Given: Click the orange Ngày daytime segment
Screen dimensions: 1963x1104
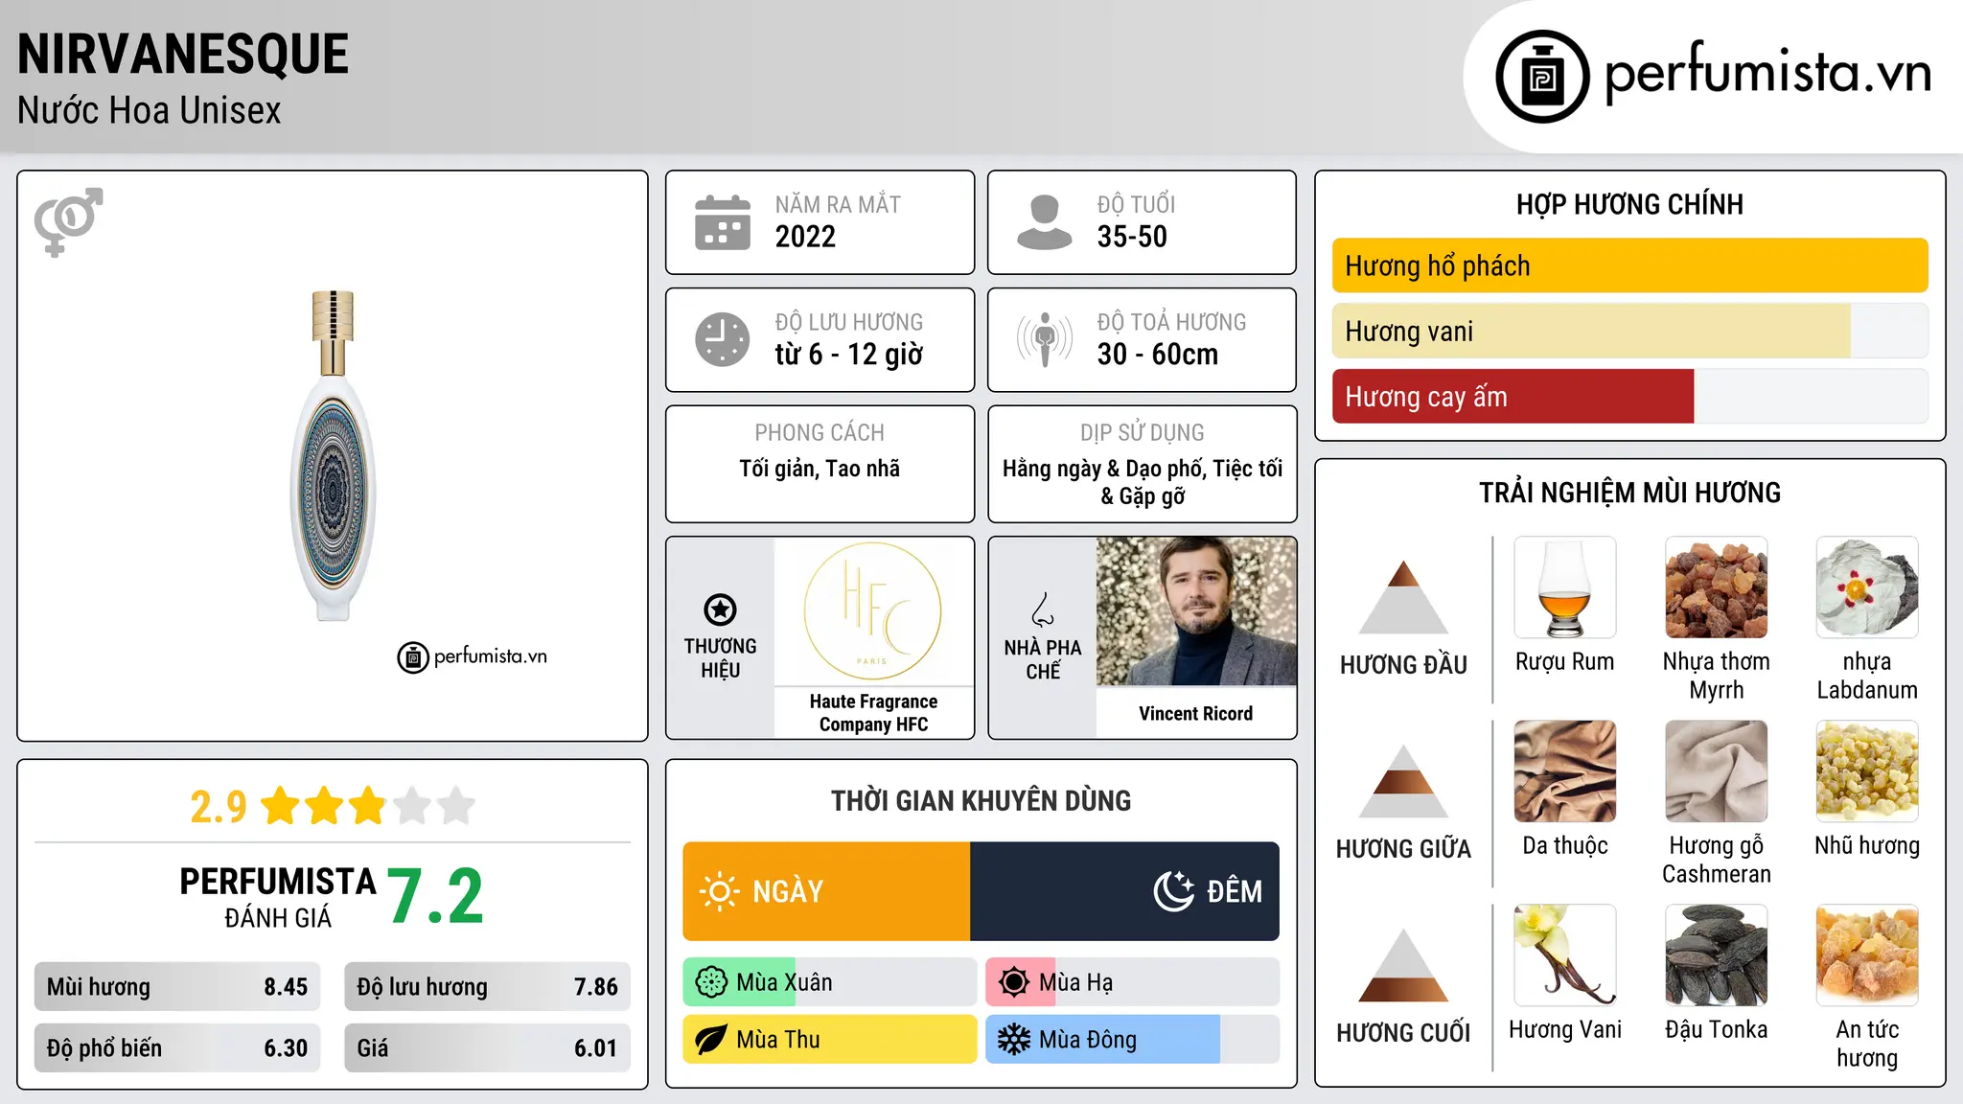Looking at the screenshot, I should 826,891.
